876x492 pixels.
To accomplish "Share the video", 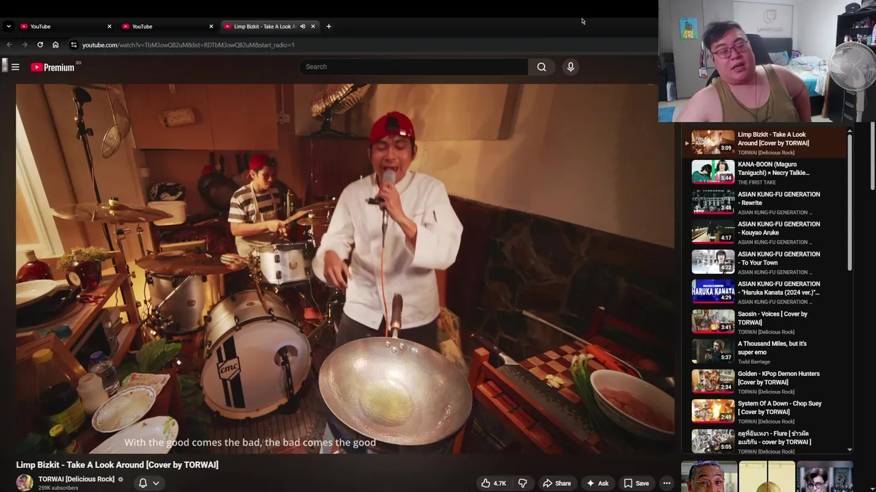I will point(556,483).
